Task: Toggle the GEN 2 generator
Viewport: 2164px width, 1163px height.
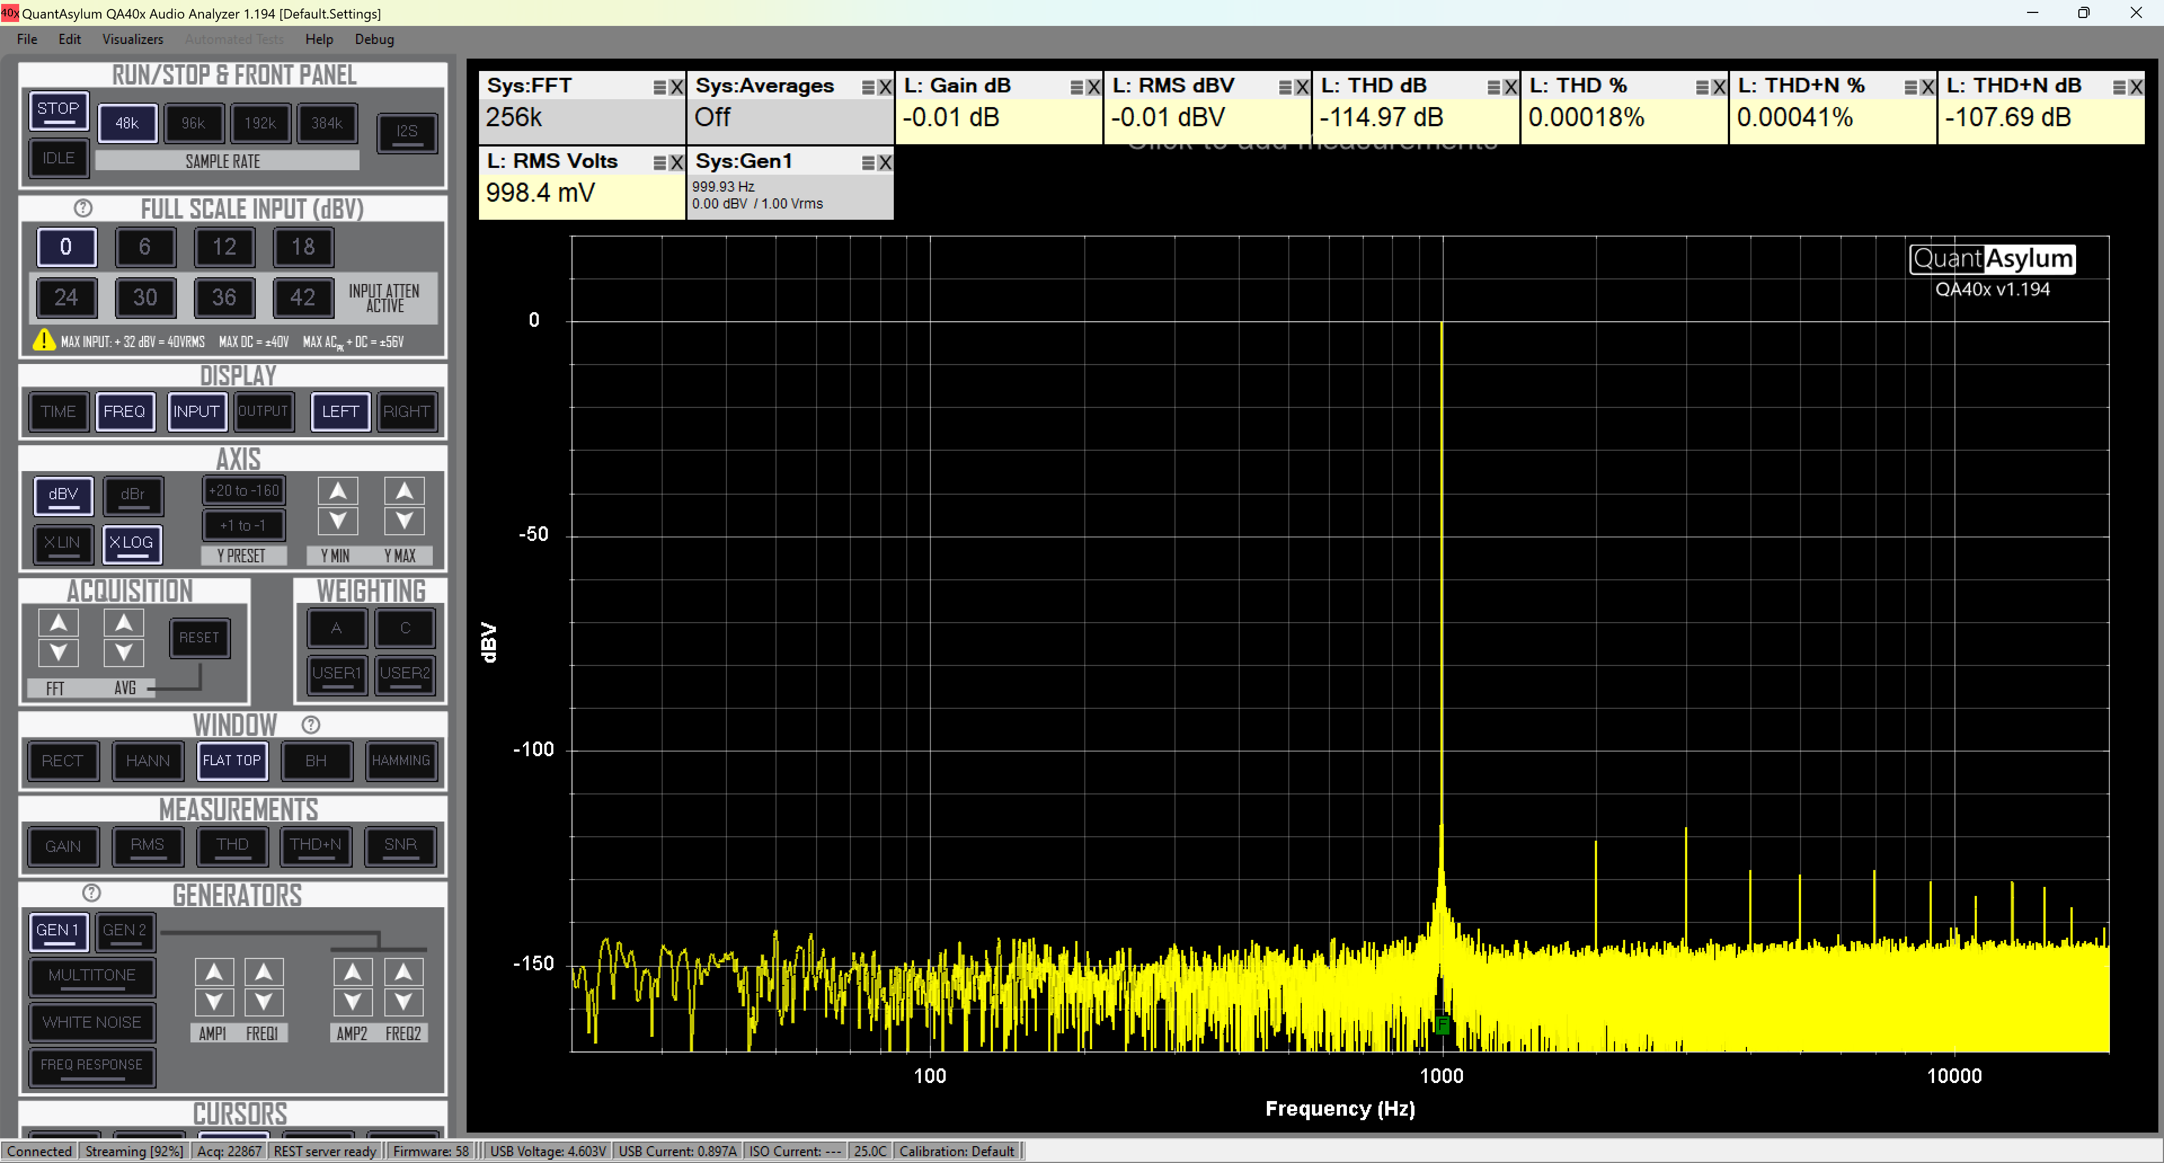Action: click(x=125, y=930)
